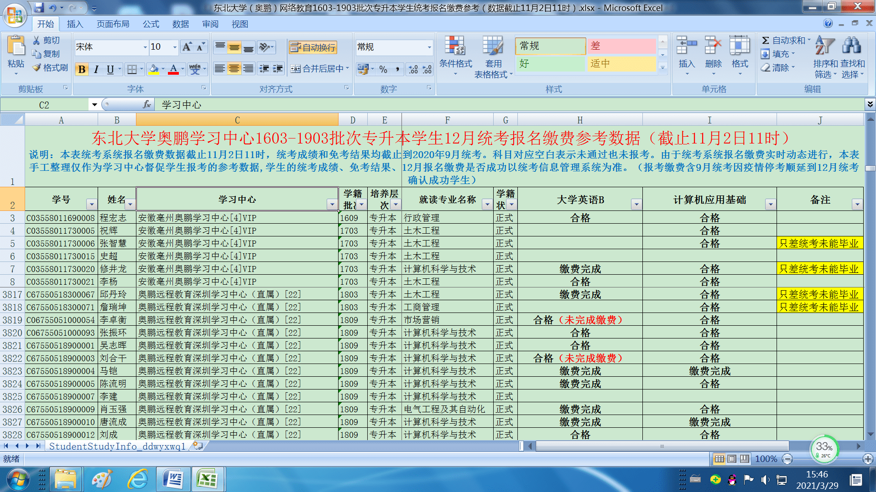Open Word from the taskbar
Image resolution: width=876 pixels, height=492 pixels.
click(x=173, y=479)
